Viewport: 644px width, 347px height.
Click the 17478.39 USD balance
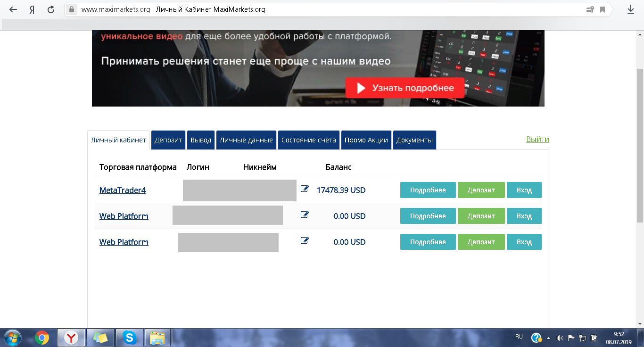coord(341,190)
